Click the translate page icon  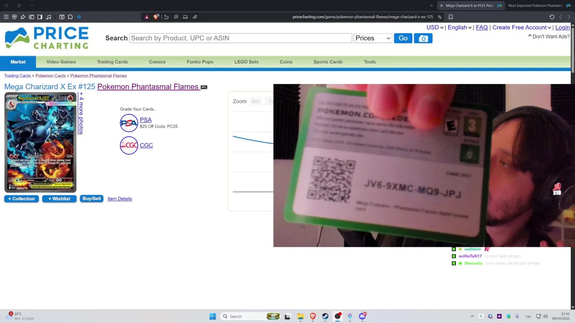[195, 17]
